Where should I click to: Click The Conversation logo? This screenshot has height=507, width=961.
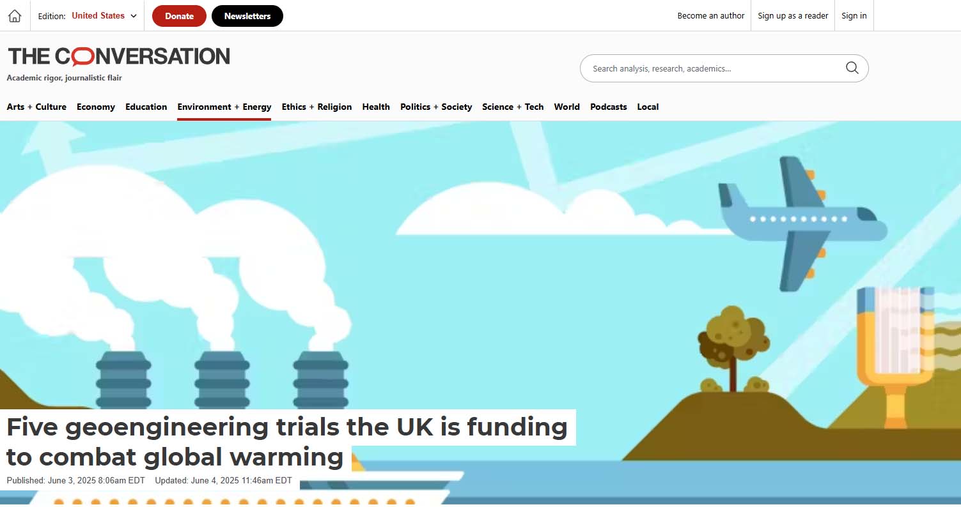[119, 57]
